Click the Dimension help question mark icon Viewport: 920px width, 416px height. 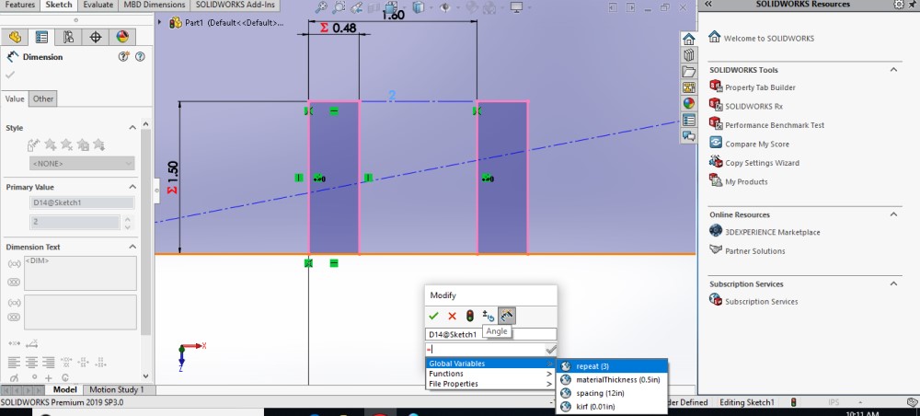[140, 57]
